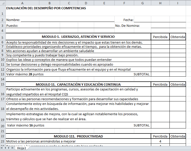Select column E header

[x=104, y=3]
